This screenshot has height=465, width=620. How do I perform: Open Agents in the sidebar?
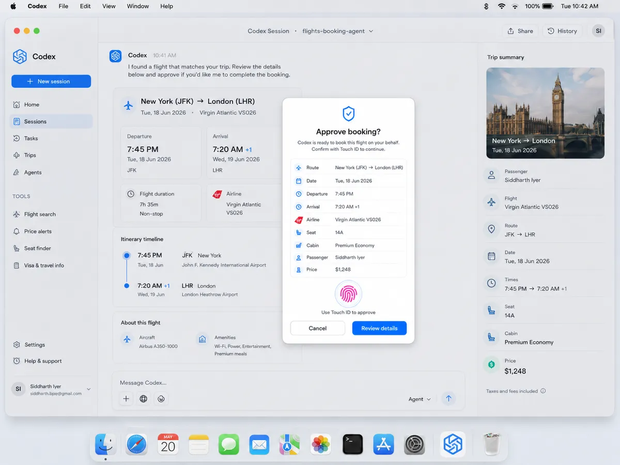tap(51, 173)
